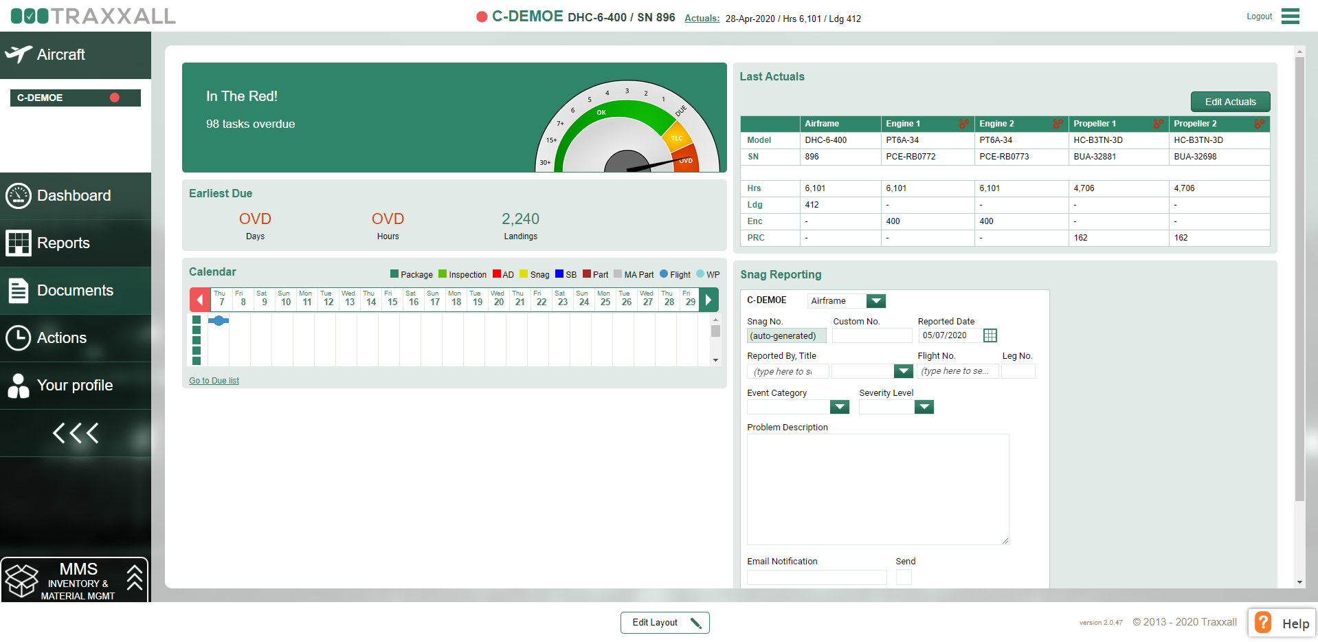Click the Email Notification input field

coord(817,577)
